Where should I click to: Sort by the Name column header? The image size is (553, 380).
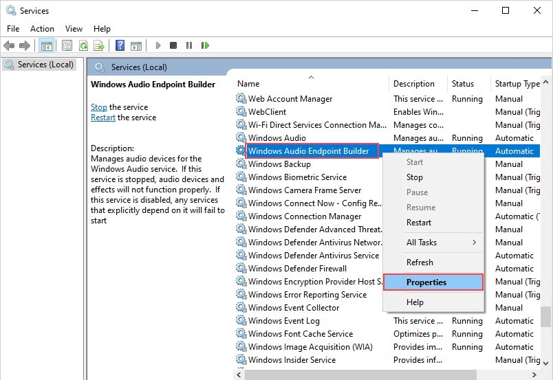coord(312,84)
